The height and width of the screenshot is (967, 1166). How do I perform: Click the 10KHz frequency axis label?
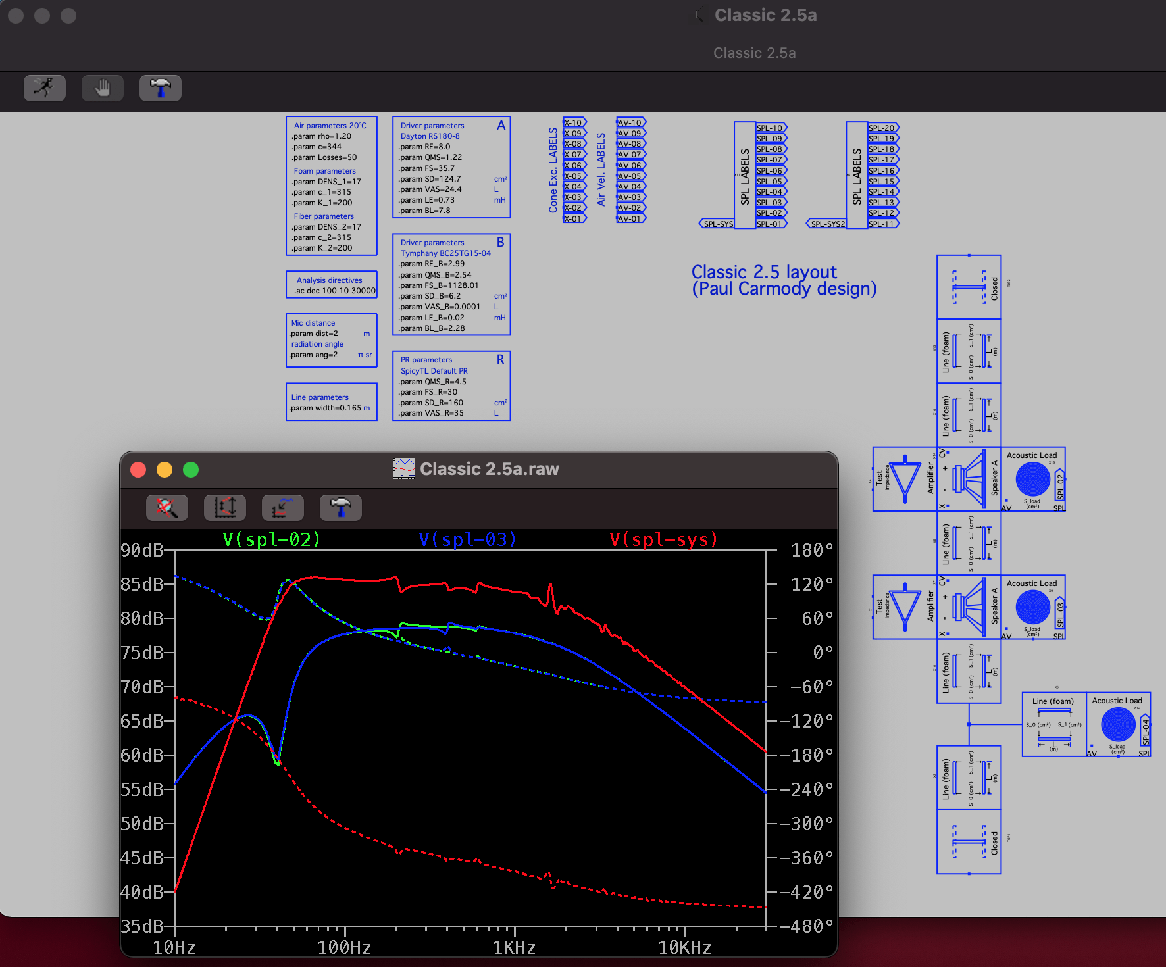click(x=684, y=947)
